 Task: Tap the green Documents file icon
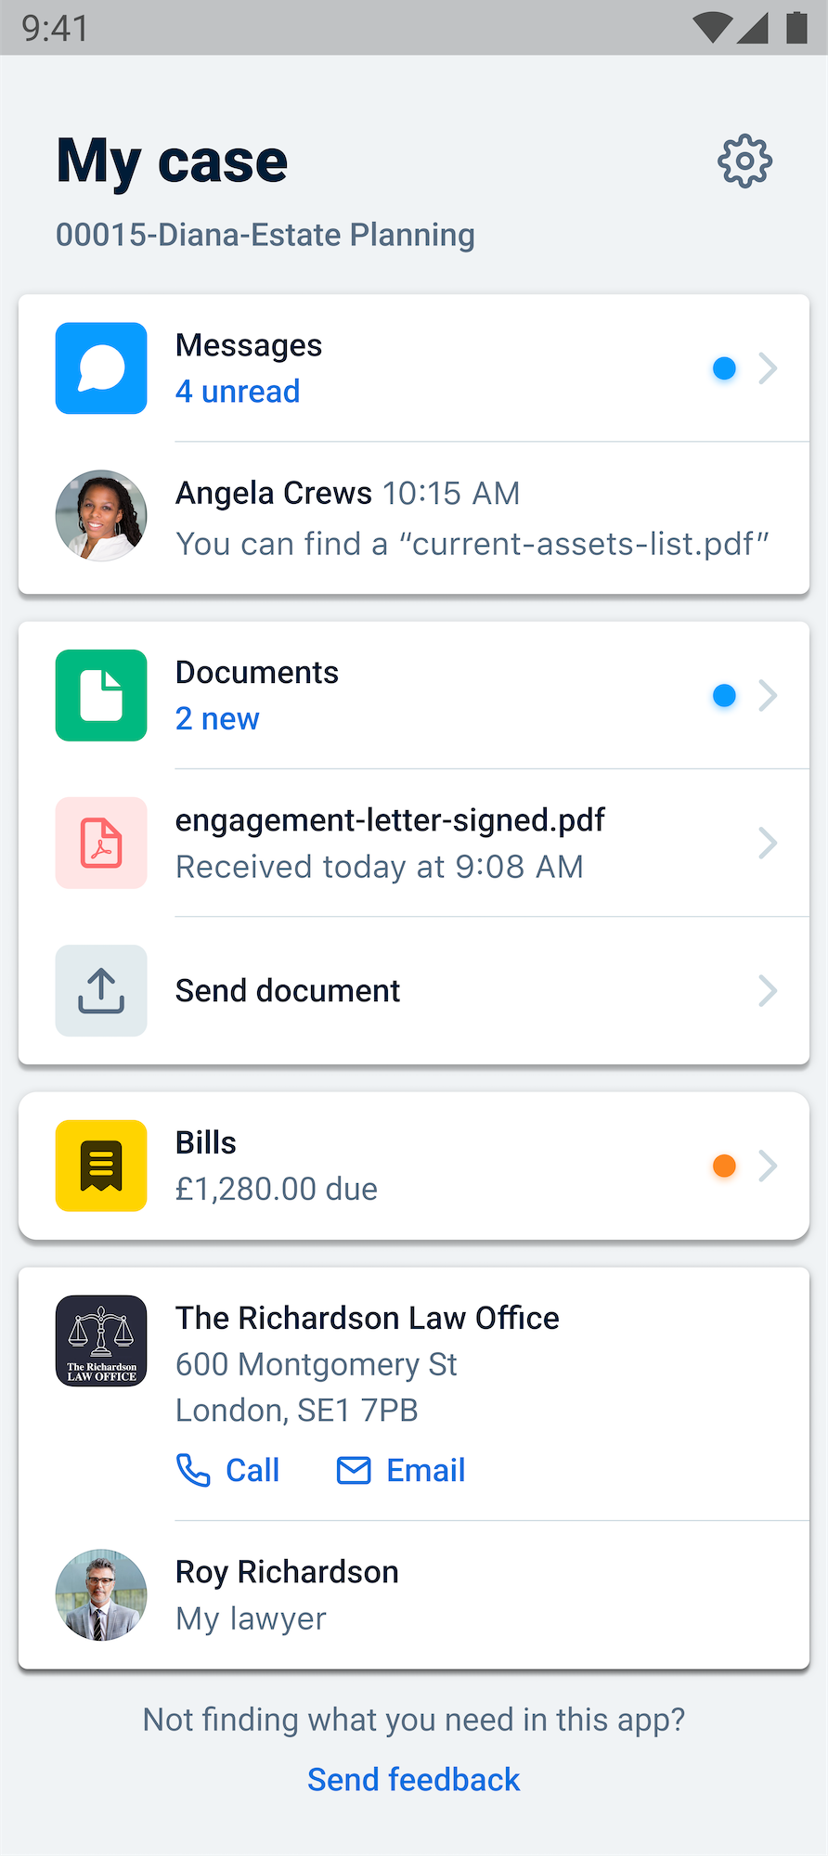coord(101,695)
